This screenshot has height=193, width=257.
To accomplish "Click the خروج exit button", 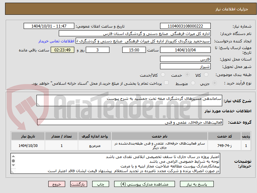I will coord(56,184).
